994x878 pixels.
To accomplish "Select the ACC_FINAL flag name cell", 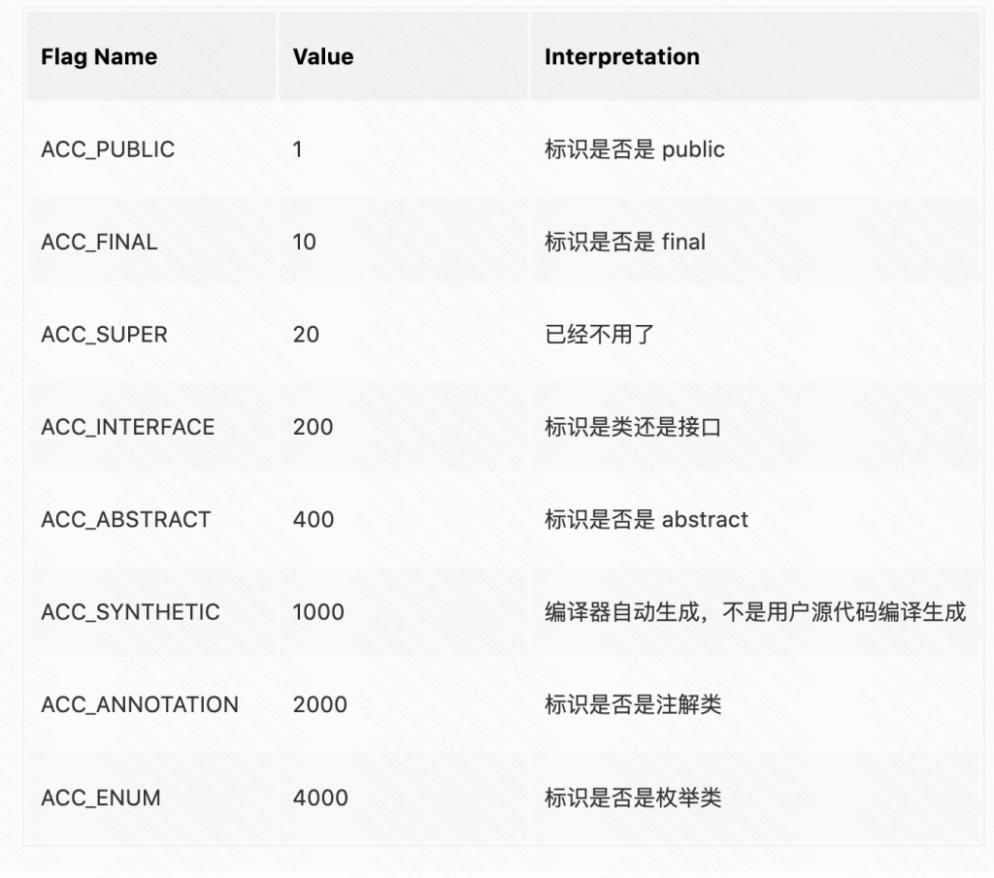I will 99,242.
